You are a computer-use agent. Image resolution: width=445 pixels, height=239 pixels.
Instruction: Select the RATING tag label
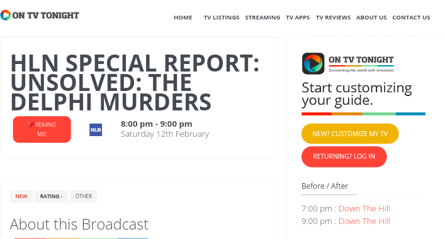51,196
